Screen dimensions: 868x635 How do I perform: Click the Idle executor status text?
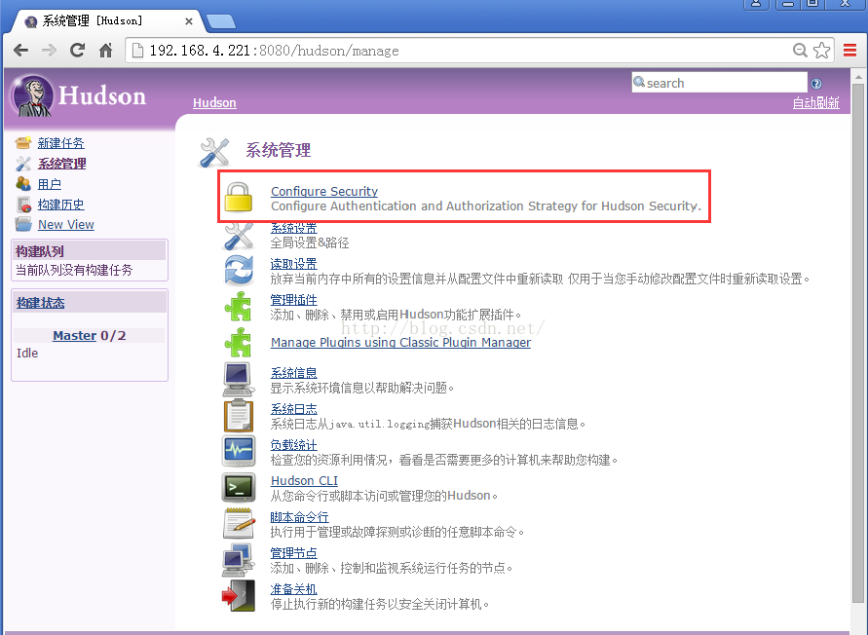click(x=27, y=354)
